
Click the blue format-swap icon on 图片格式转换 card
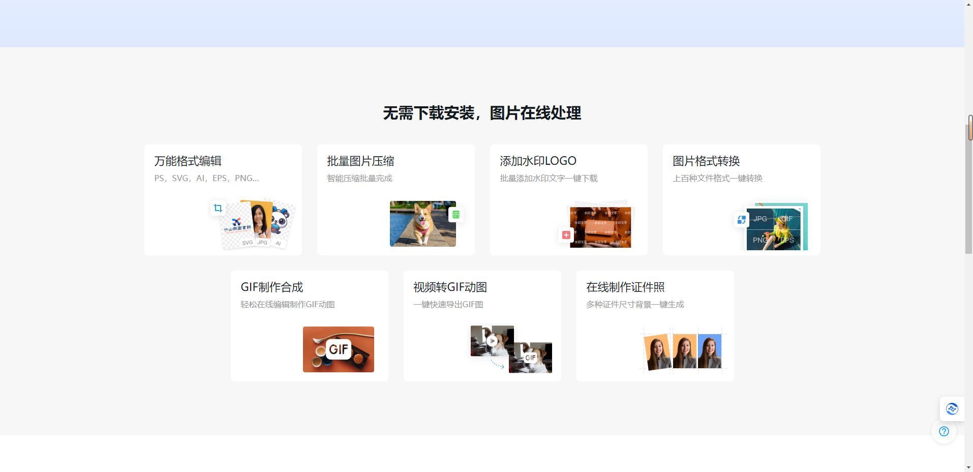(741, 219)
